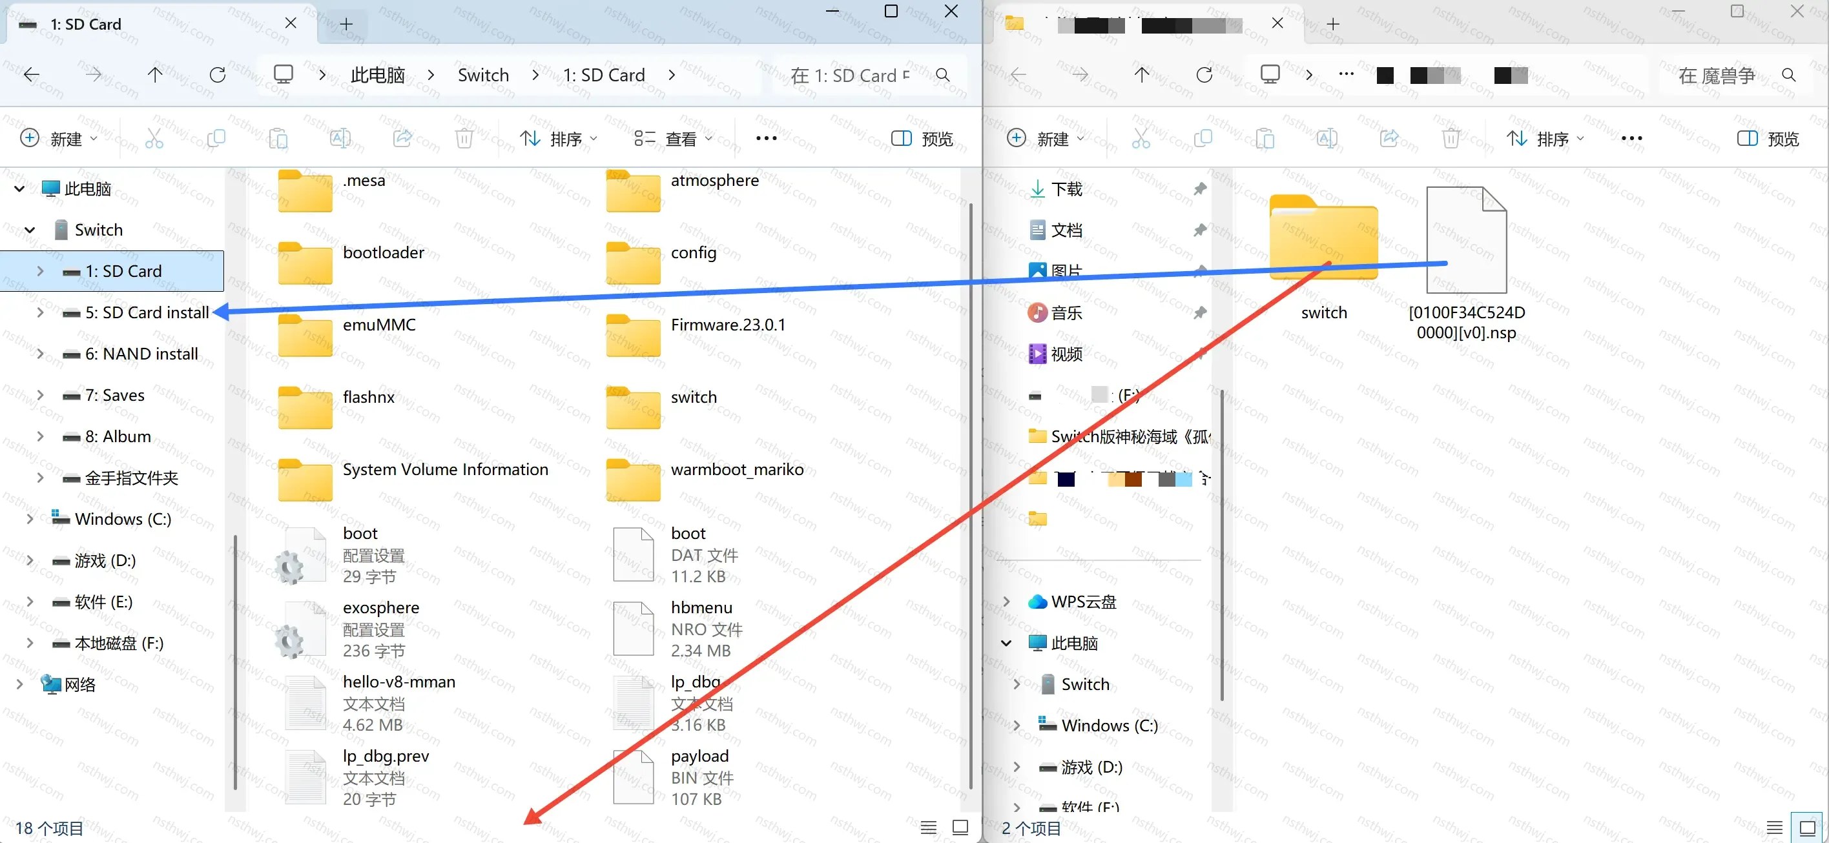Click the 新建 button in right window
Viewport: 1829px width, 843px height.
coord(1045,138)
